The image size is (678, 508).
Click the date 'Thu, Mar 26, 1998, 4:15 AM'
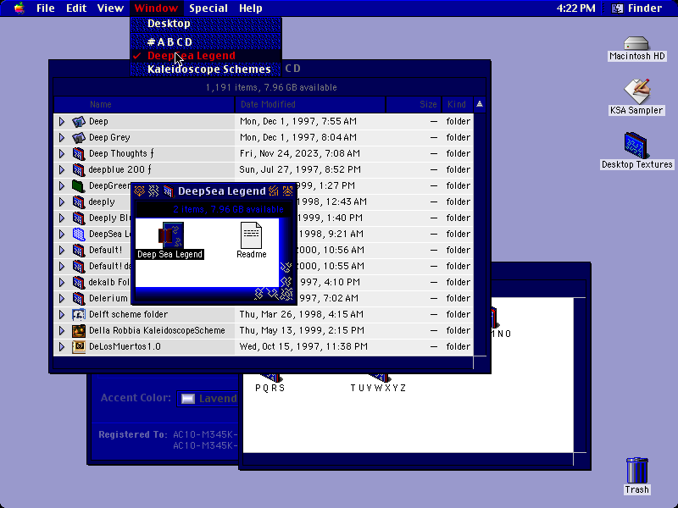(x=302, y=314)
